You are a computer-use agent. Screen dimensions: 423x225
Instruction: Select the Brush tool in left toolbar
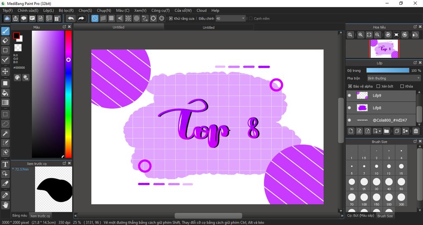(5, 31)
